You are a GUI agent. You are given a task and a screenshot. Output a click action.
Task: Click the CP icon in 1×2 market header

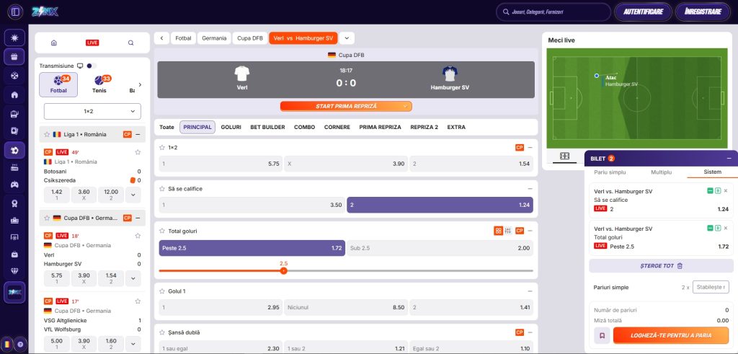point(520,147)
